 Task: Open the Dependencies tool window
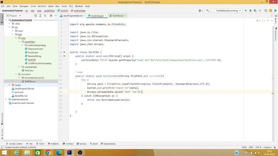pos(108,144)
